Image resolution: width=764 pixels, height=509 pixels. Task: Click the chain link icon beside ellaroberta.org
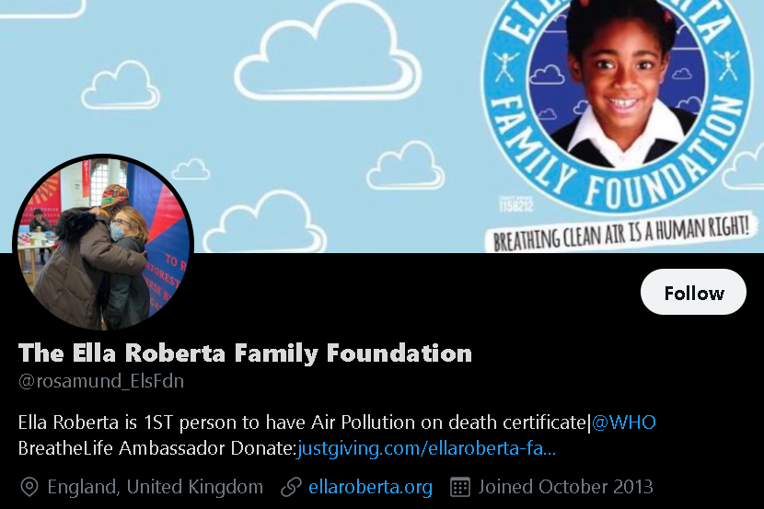coord(292,487)
